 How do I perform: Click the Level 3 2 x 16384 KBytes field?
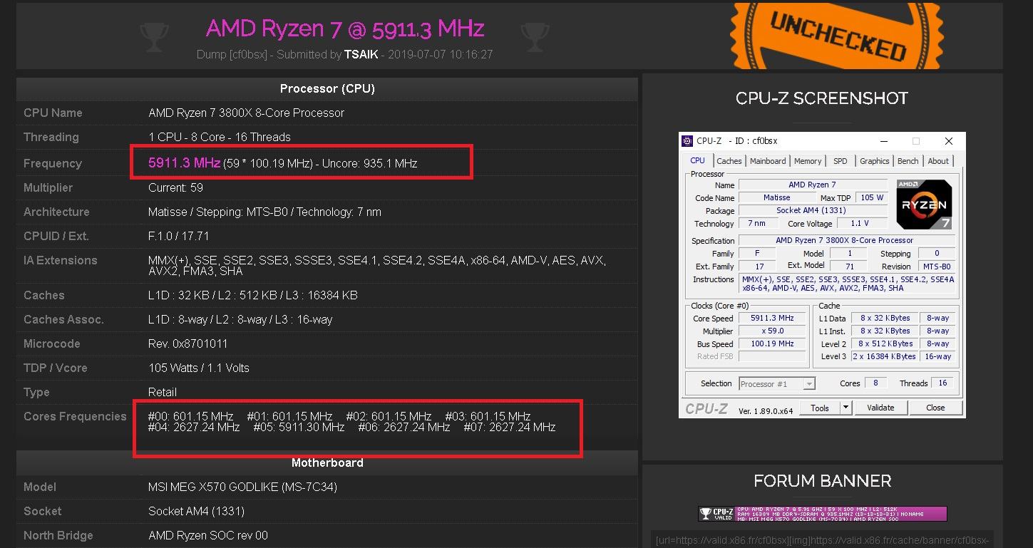point(885,356)
